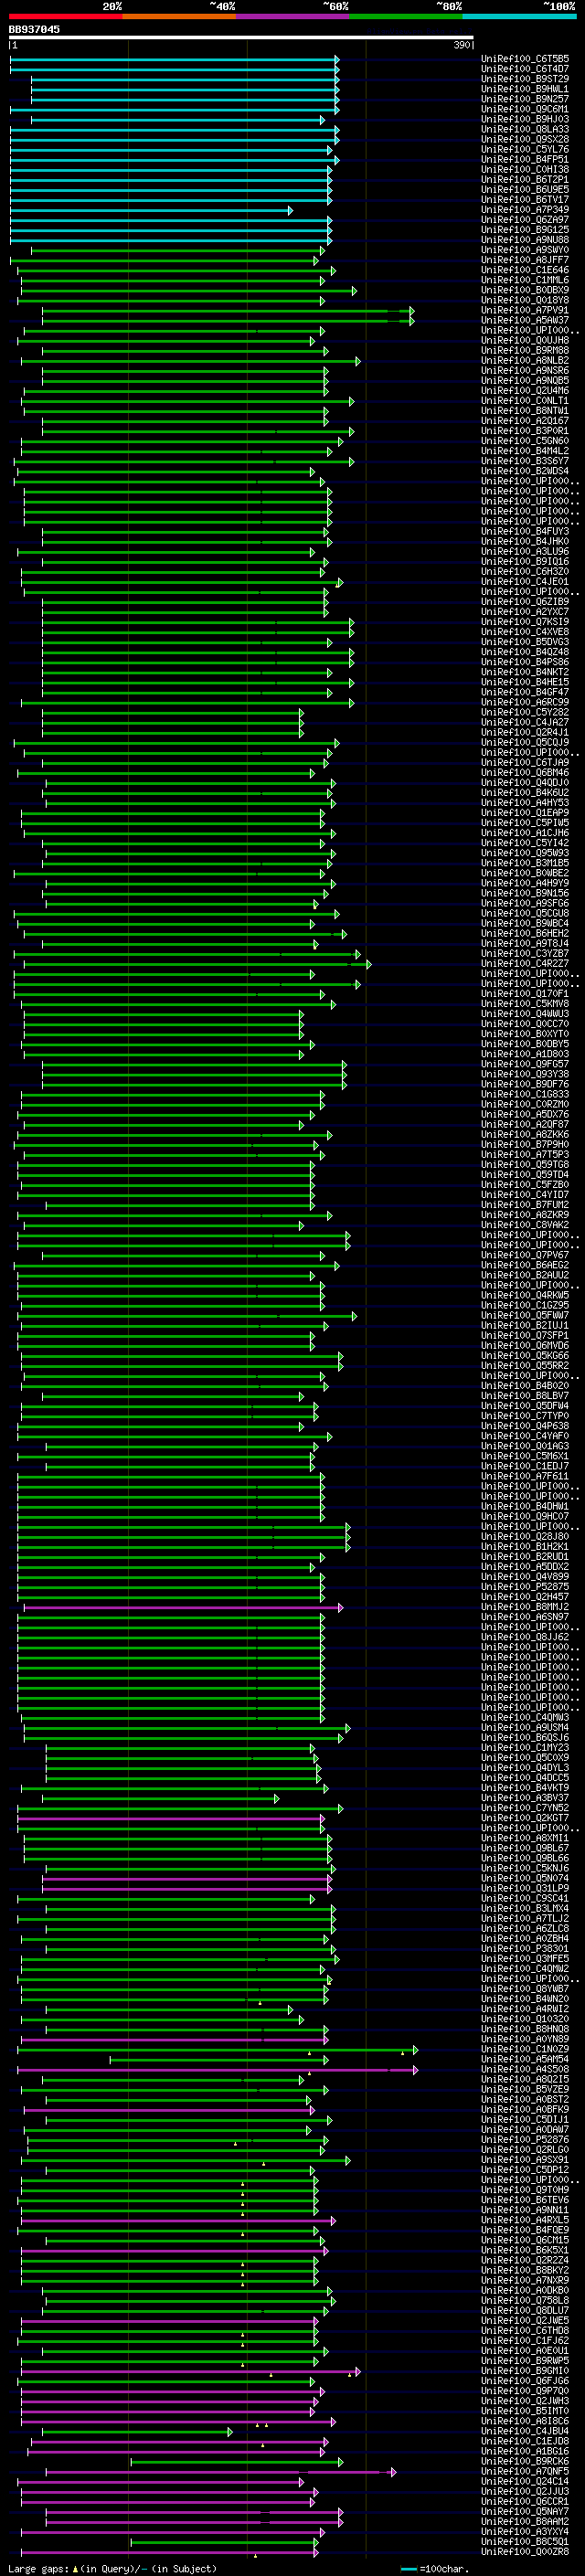Select hit label UniRef100_A6RC99

[x=525, y=702]
